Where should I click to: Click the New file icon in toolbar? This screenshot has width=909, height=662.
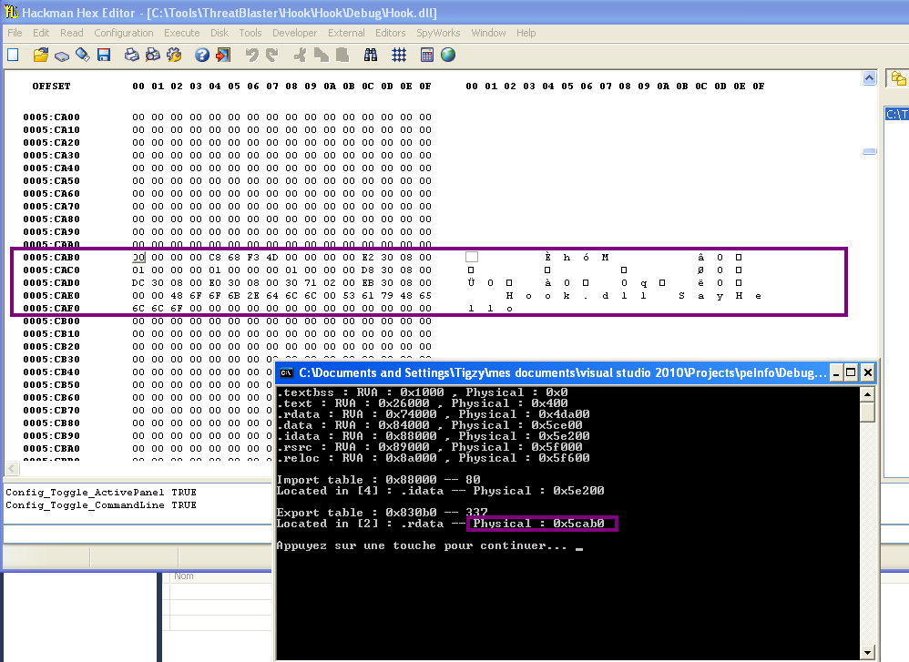coord(13,55)
